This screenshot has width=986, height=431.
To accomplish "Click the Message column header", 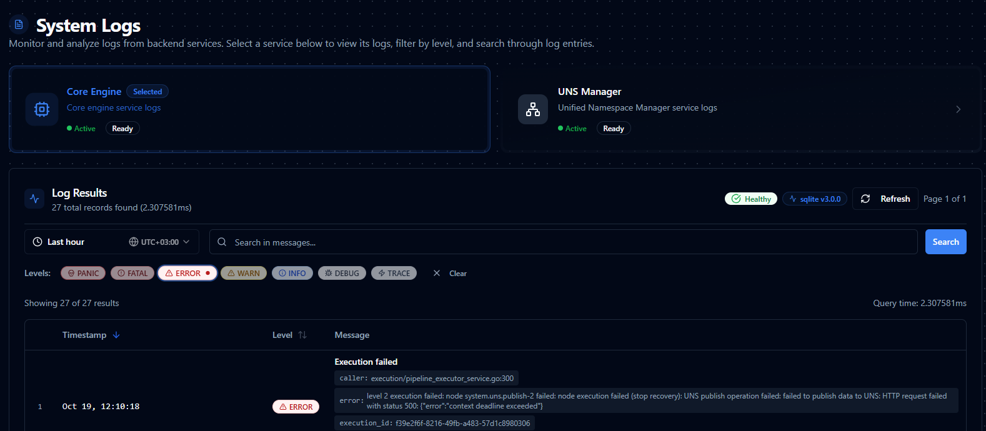I will [x=352, y=335].
